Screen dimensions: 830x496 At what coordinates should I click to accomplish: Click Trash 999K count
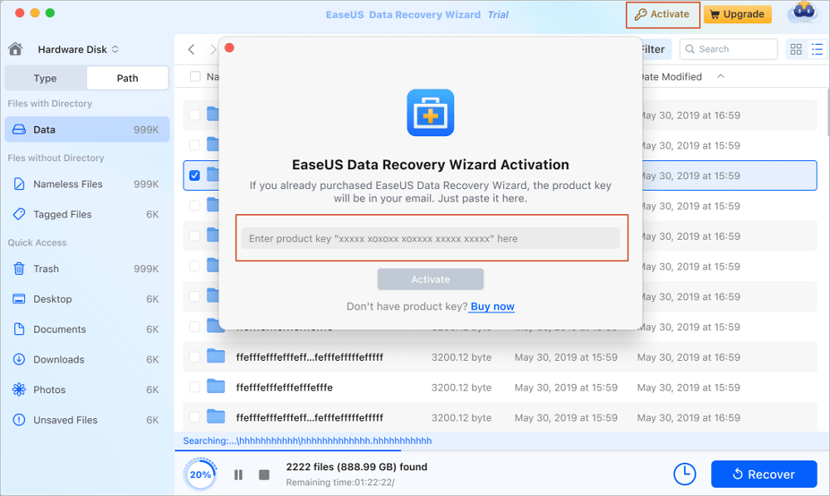point(146,269)
